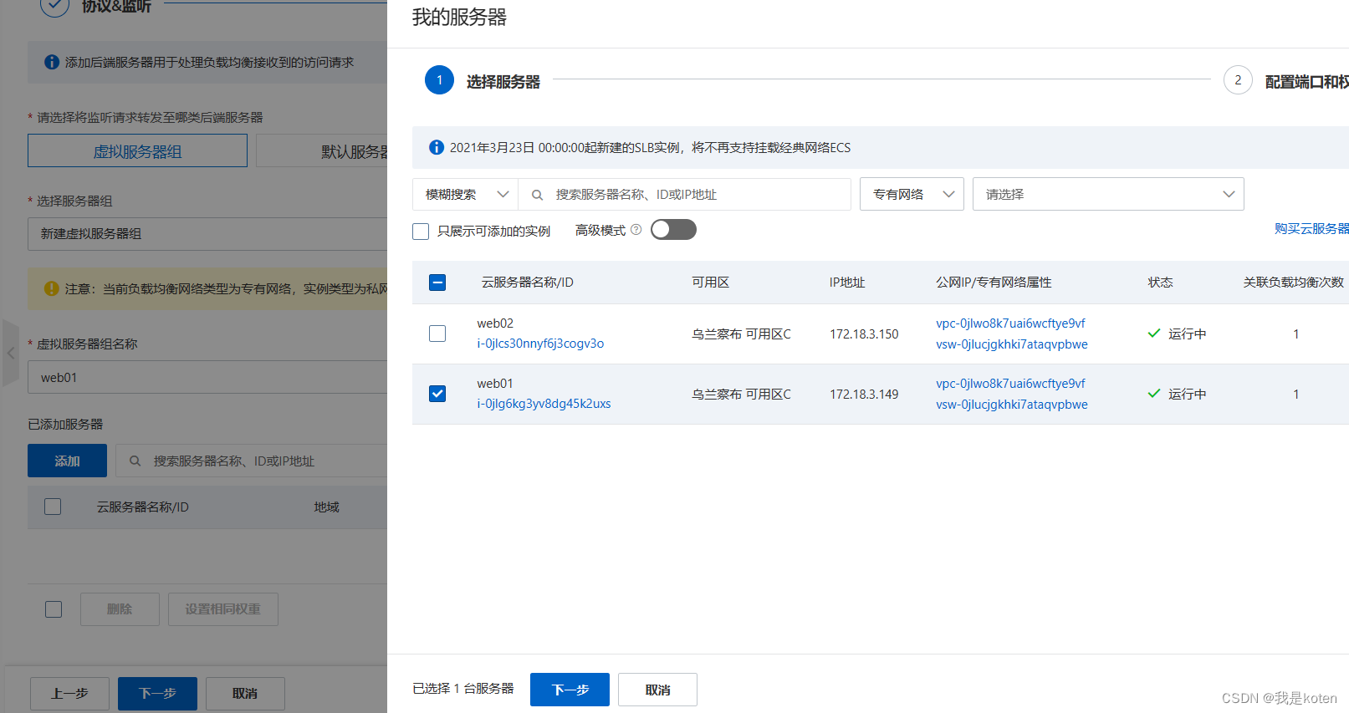
Task: Click the 可用区 column header
Action: 710,283
